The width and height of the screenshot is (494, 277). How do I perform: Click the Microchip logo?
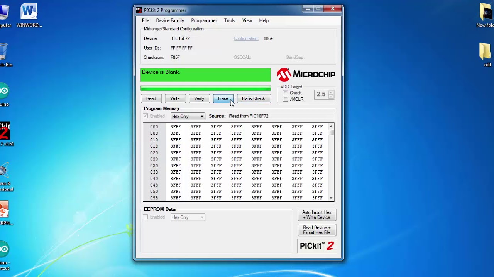pos(306,74)
